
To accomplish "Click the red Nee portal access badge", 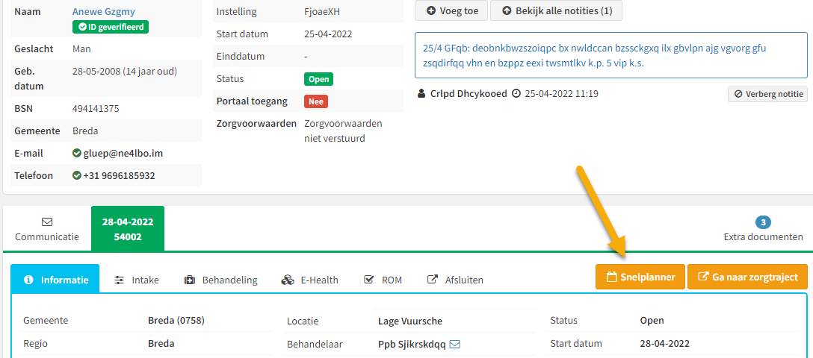I will pos(316,101).
